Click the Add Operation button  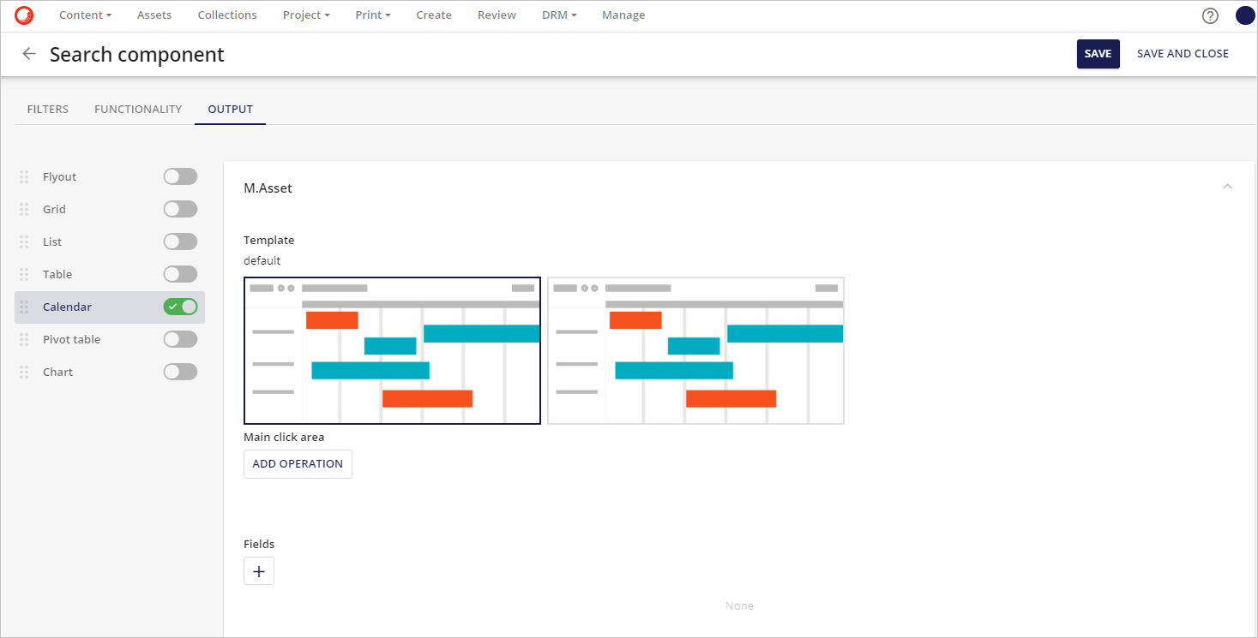point(298,464)
